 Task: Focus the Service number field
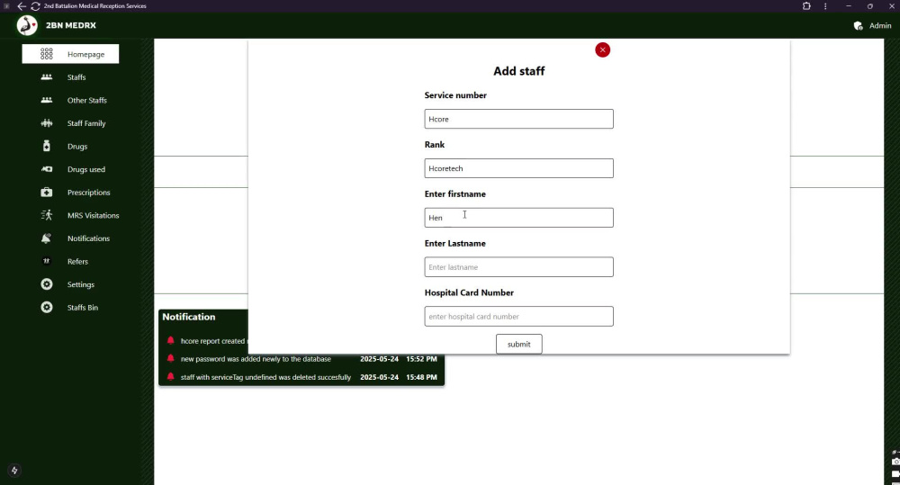[x=519, y=119]
